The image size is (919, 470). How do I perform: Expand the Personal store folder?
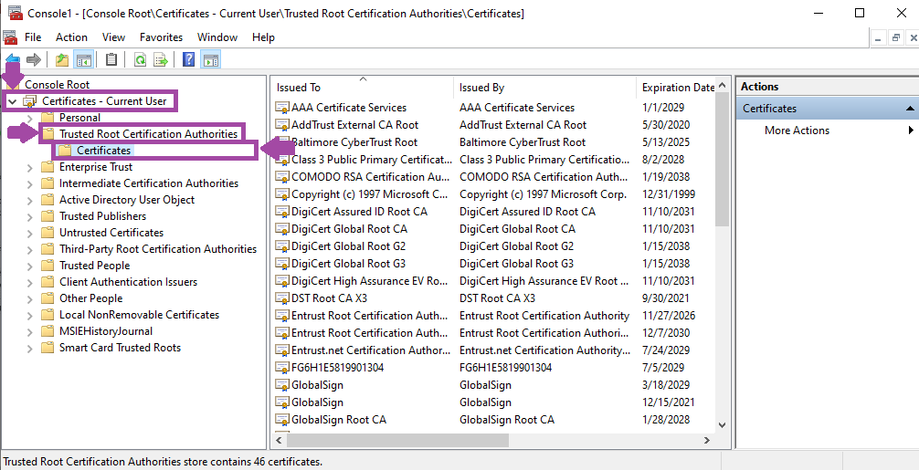coord(30,118)
